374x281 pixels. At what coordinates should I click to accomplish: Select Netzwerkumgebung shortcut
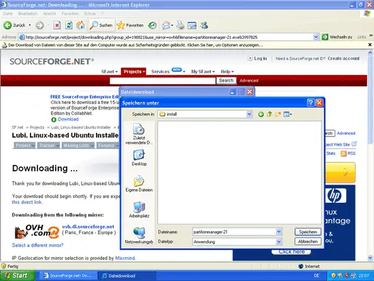(x=139, y=235)
